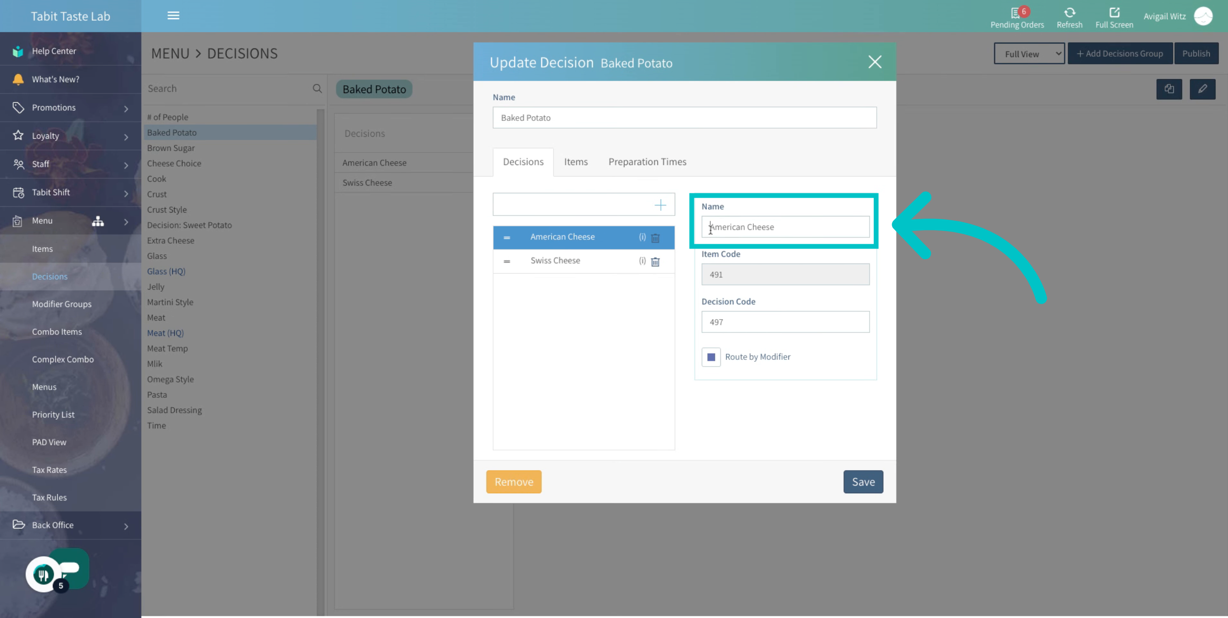Open Help Center in sidebar
This screenshot has height=618, width=1228.
pyautogui.click(x=71, y=51)
